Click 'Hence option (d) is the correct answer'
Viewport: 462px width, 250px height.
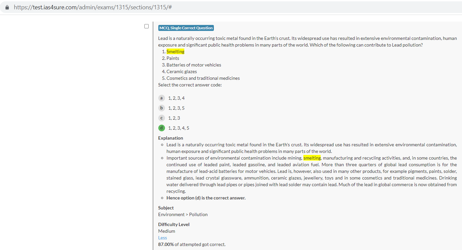pos(206,198)
